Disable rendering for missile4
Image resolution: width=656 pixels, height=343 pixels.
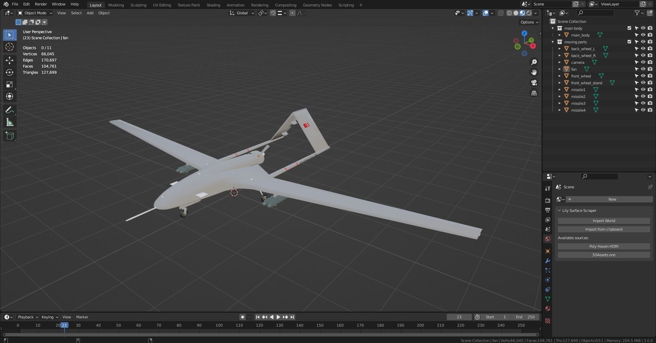650,110
